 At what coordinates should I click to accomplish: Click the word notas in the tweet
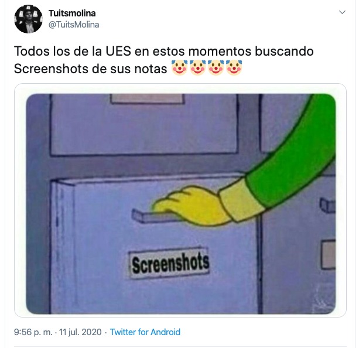click(x=151, y=69)
